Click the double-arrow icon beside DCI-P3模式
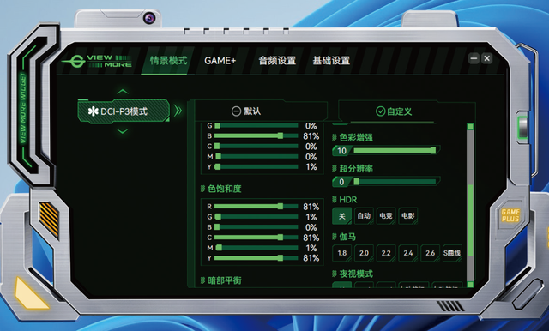This screenshot has height=331, width=549. pyautogui.click(x=178, y=111)
